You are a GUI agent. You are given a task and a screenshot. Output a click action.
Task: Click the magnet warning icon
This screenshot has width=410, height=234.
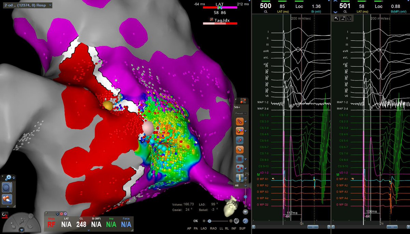[5, 216]
